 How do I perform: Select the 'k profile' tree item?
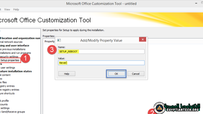coord(4,101)
